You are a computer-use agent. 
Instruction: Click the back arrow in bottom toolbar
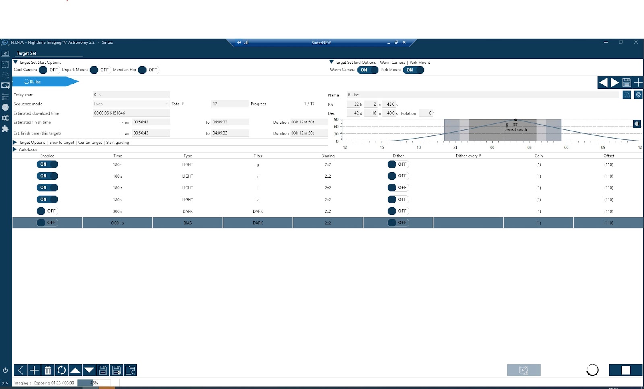tap(21, 370)
